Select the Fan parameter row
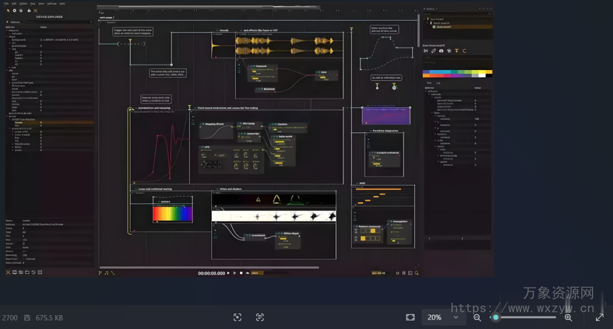Image resolution: width=613 pixels, height=329 pixels. coord(50,126)
